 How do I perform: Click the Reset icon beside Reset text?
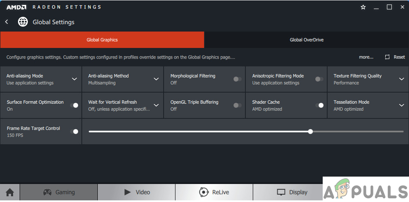point(387,57)
